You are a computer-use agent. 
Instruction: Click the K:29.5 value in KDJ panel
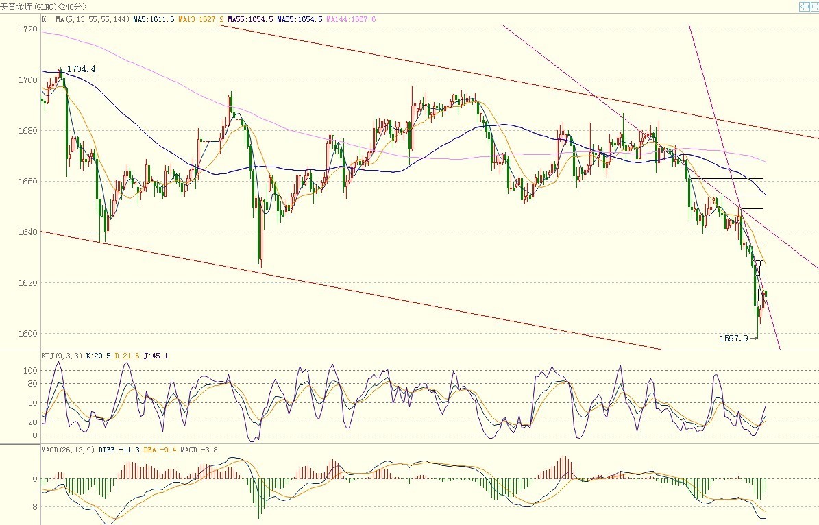98,356
